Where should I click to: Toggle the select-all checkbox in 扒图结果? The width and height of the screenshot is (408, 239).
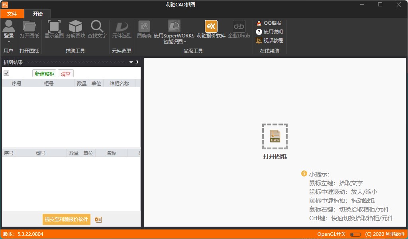coord(6,73)
